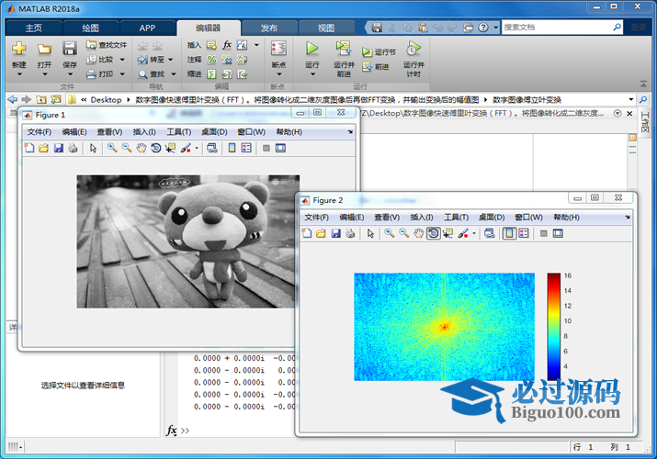Click the Edit Plot arrow in Figure 1
The width and height of the screenshot is (657, 459).
(x=93, y=148)
